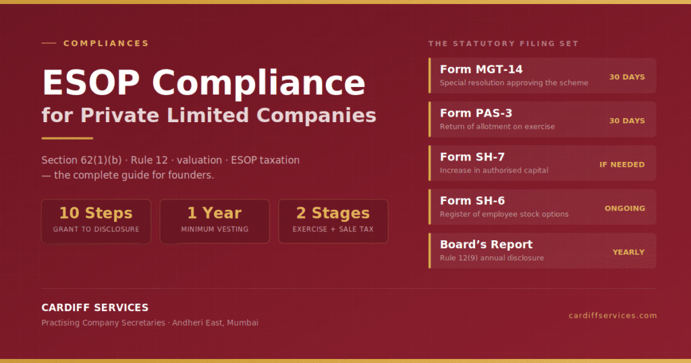The height and width of the screenshot is (363, 691).
Task: Open the Form SH-7 card
Action: click(542, 163)
